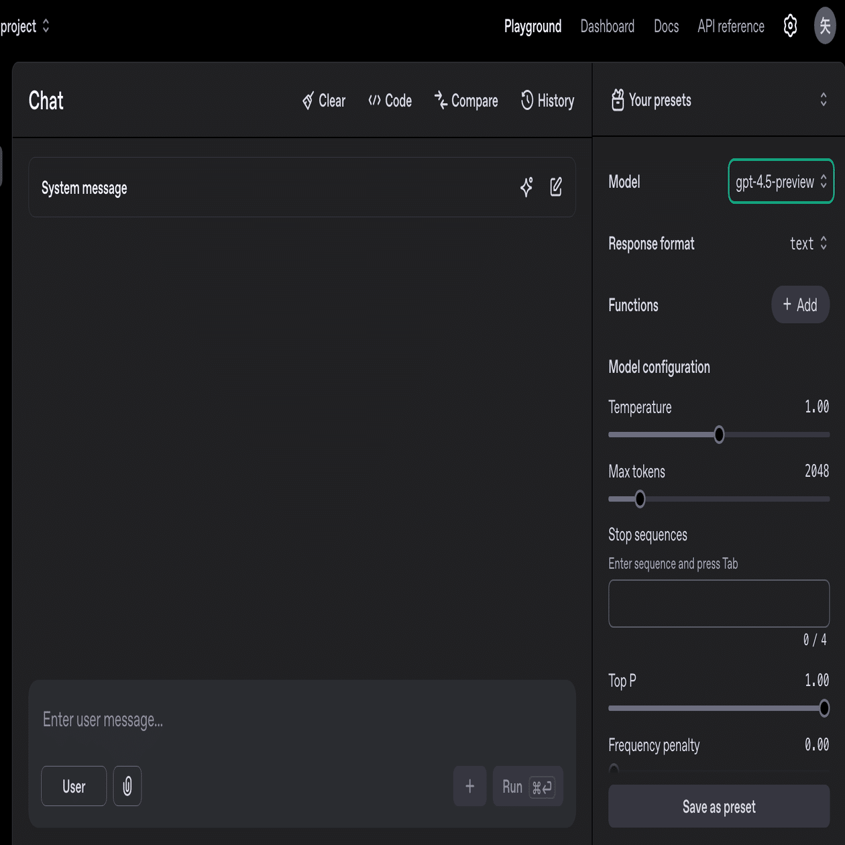Viewport: 845px width, 845px height.
Task: Add a message with the plus icon
Action: coord(469,786)
